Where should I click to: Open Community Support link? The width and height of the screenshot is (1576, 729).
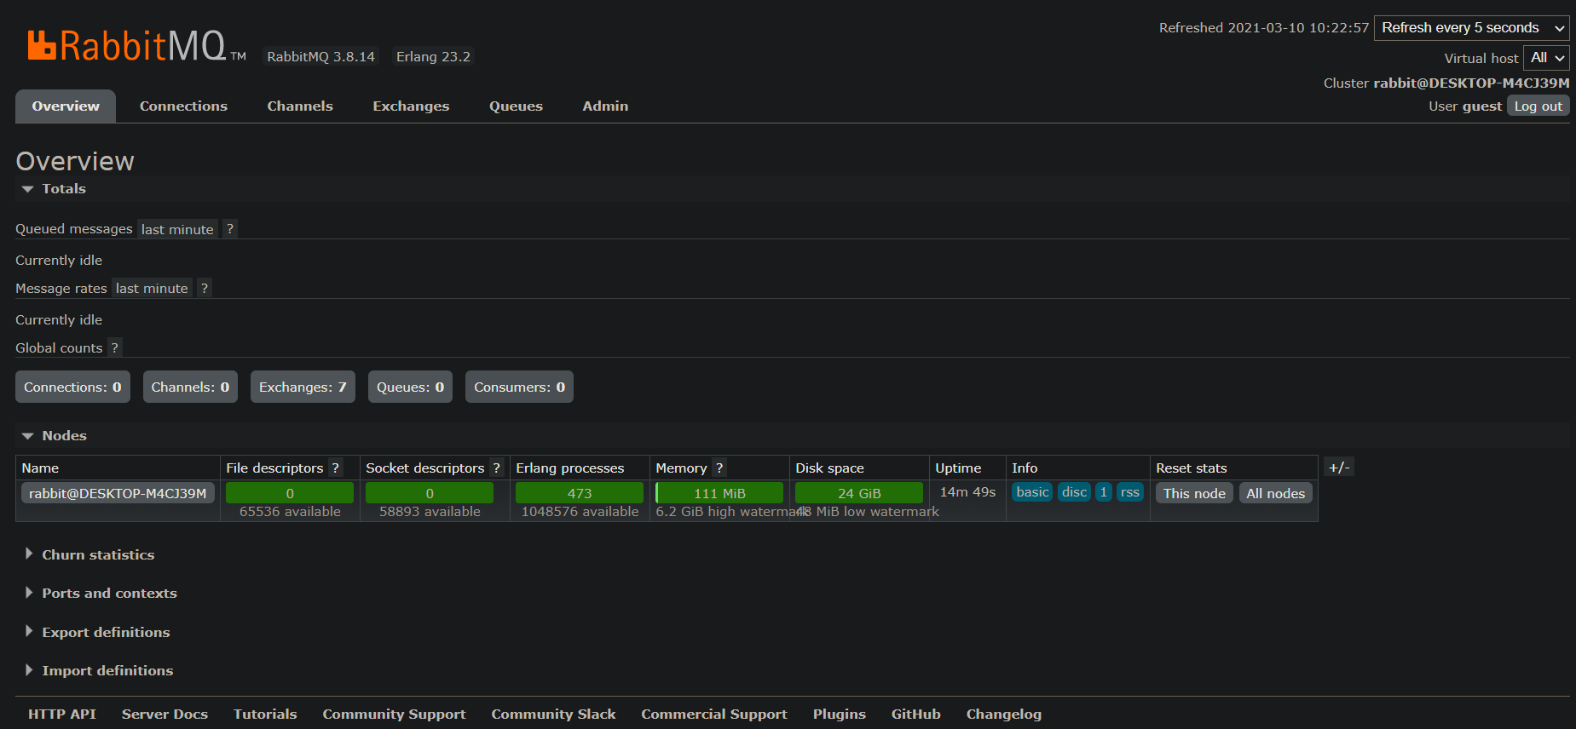point(394,715)
